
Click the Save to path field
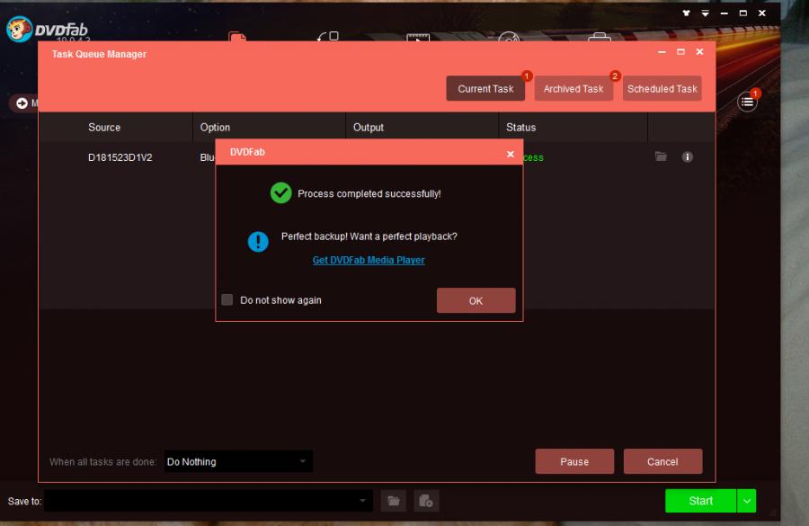point(209,501)
